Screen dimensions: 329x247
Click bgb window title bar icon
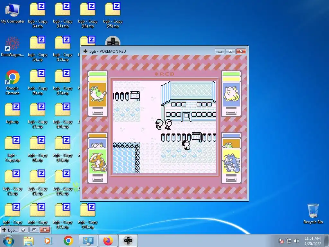click(85, 51)
